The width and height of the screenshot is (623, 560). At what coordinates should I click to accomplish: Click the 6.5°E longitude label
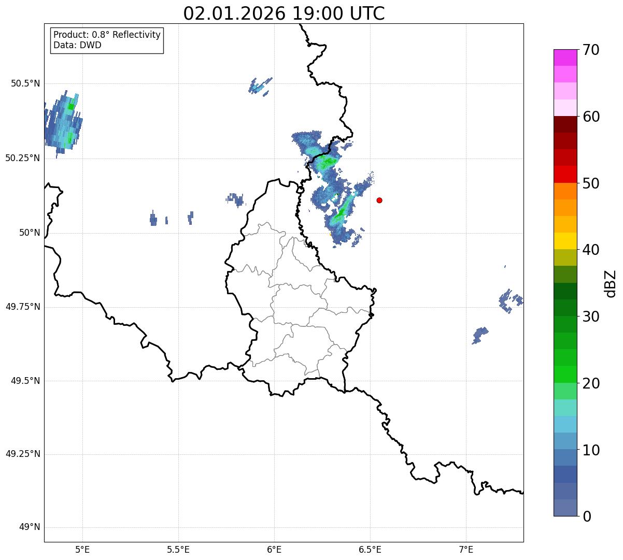tap(370, 549)
